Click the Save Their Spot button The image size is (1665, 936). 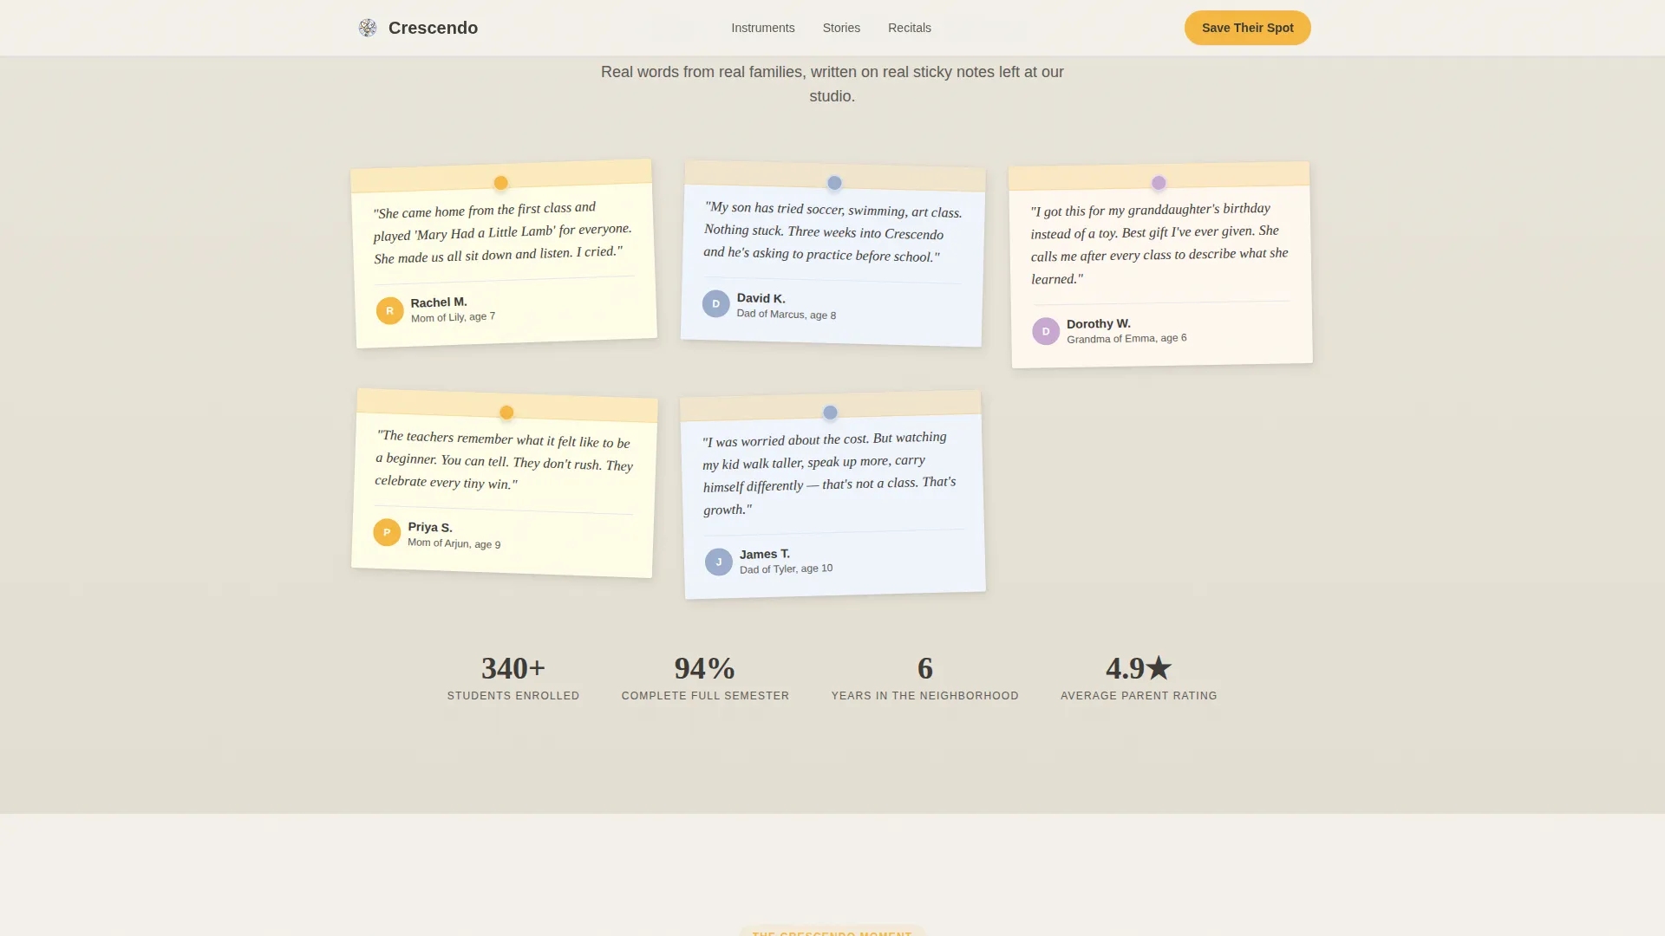pyautogui.click(x=1247, y=28)
